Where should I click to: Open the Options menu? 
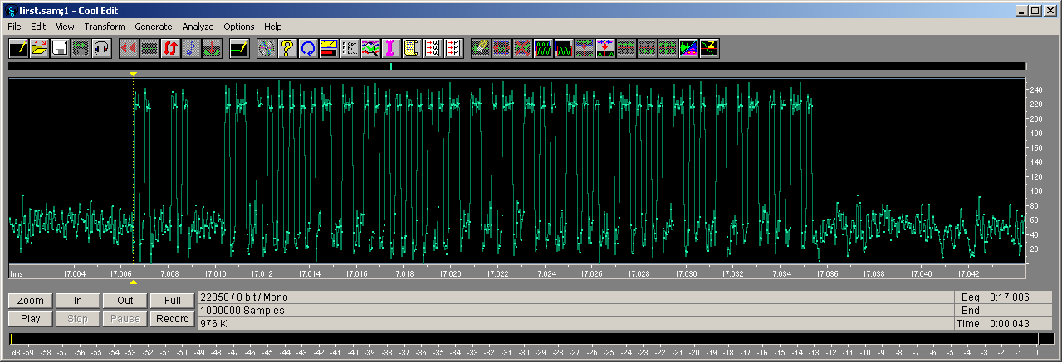click(x=239, y=27)
